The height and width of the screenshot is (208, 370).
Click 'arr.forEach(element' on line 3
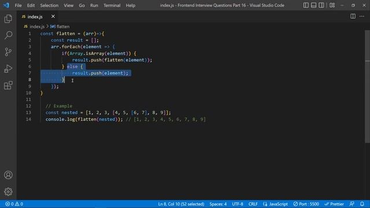(x=76, y=47)
